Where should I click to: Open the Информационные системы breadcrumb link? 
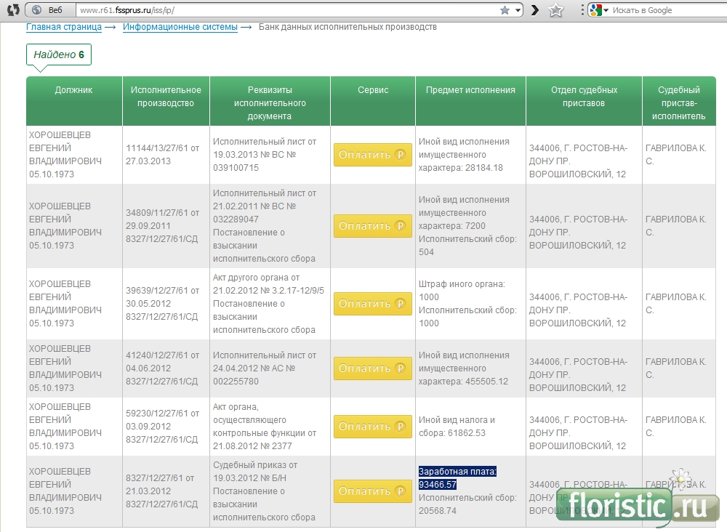click(x=180, y=27)
